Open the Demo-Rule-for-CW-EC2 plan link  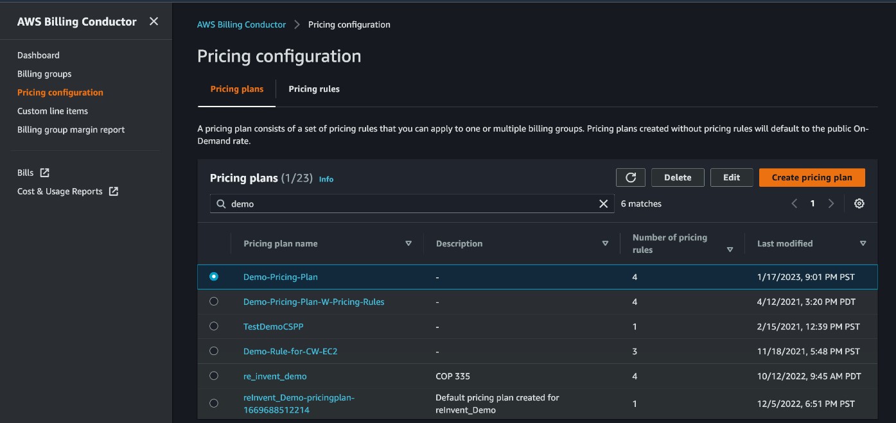point(290,351)
